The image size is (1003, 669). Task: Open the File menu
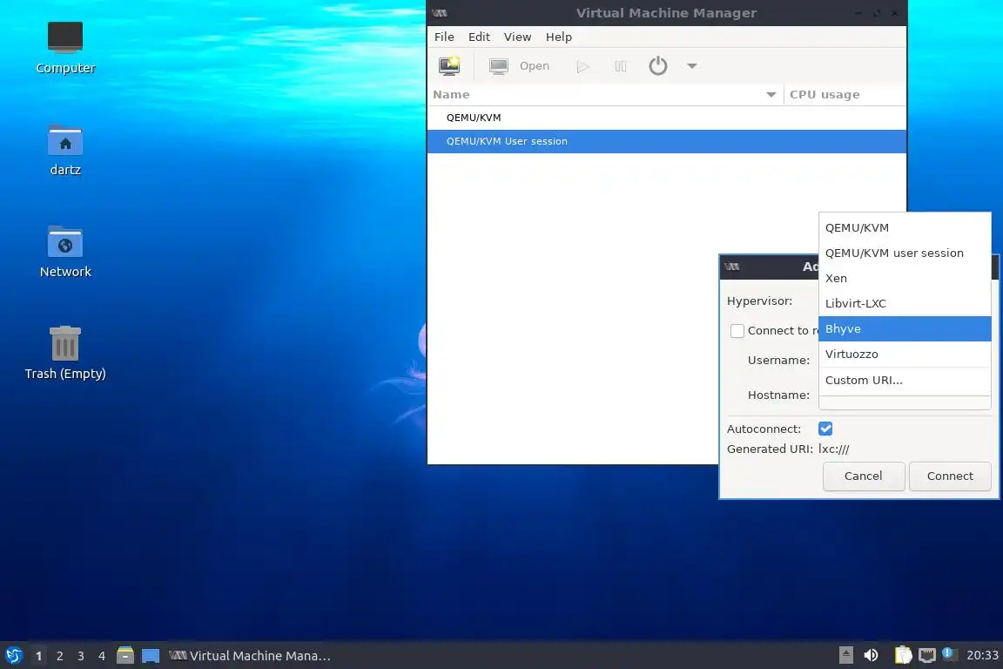point(444,37)
